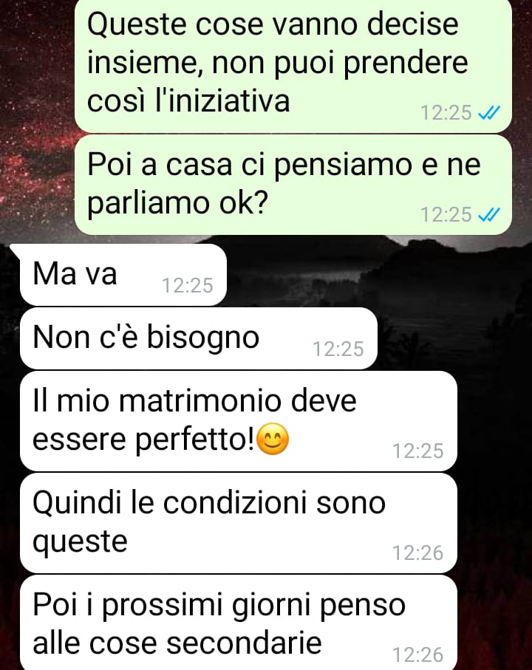Tap the starry chat wallpaper left of sent messages
This screenshot has width=532, height=670.
36,129
